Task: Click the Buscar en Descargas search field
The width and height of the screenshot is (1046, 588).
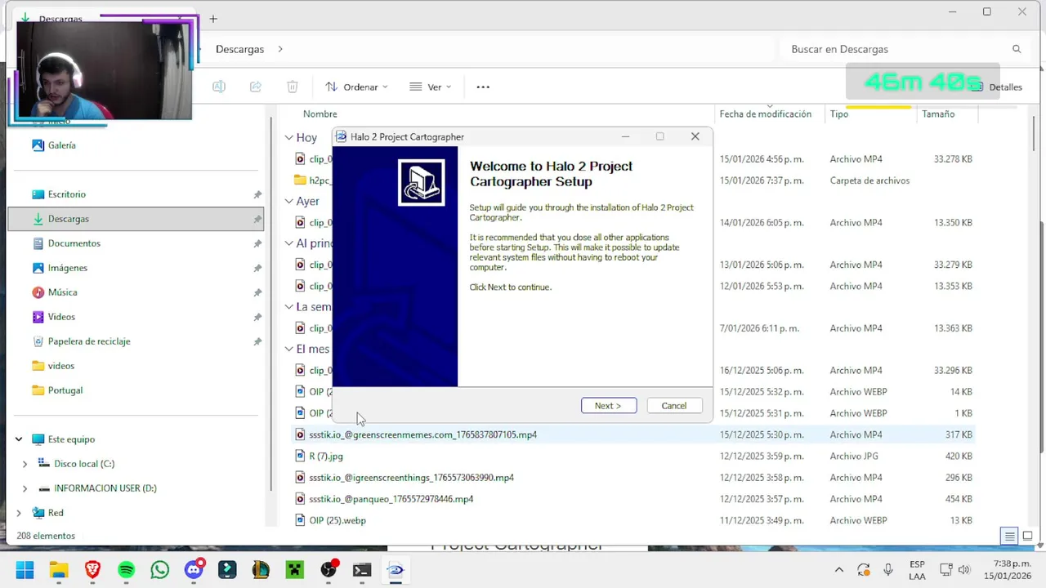Action: coord(904,49)
